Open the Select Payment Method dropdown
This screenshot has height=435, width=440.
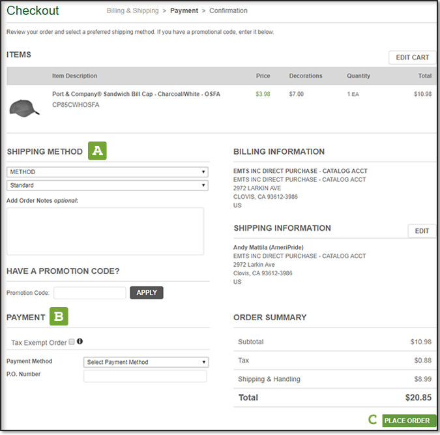point(146,362)
